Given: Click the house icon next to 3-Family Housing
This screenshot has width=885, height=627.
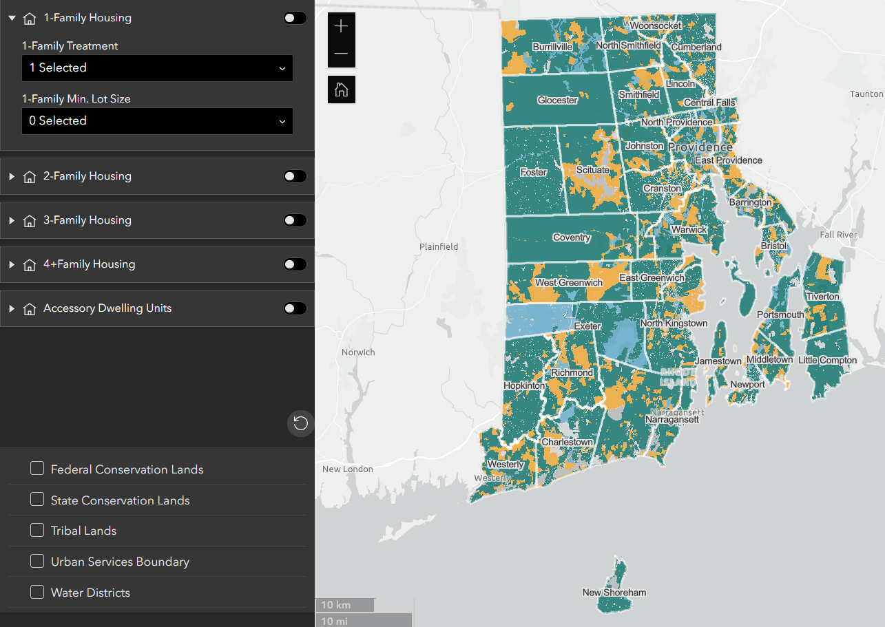Looking at the screenshot, I should click(x=29, y=220).
